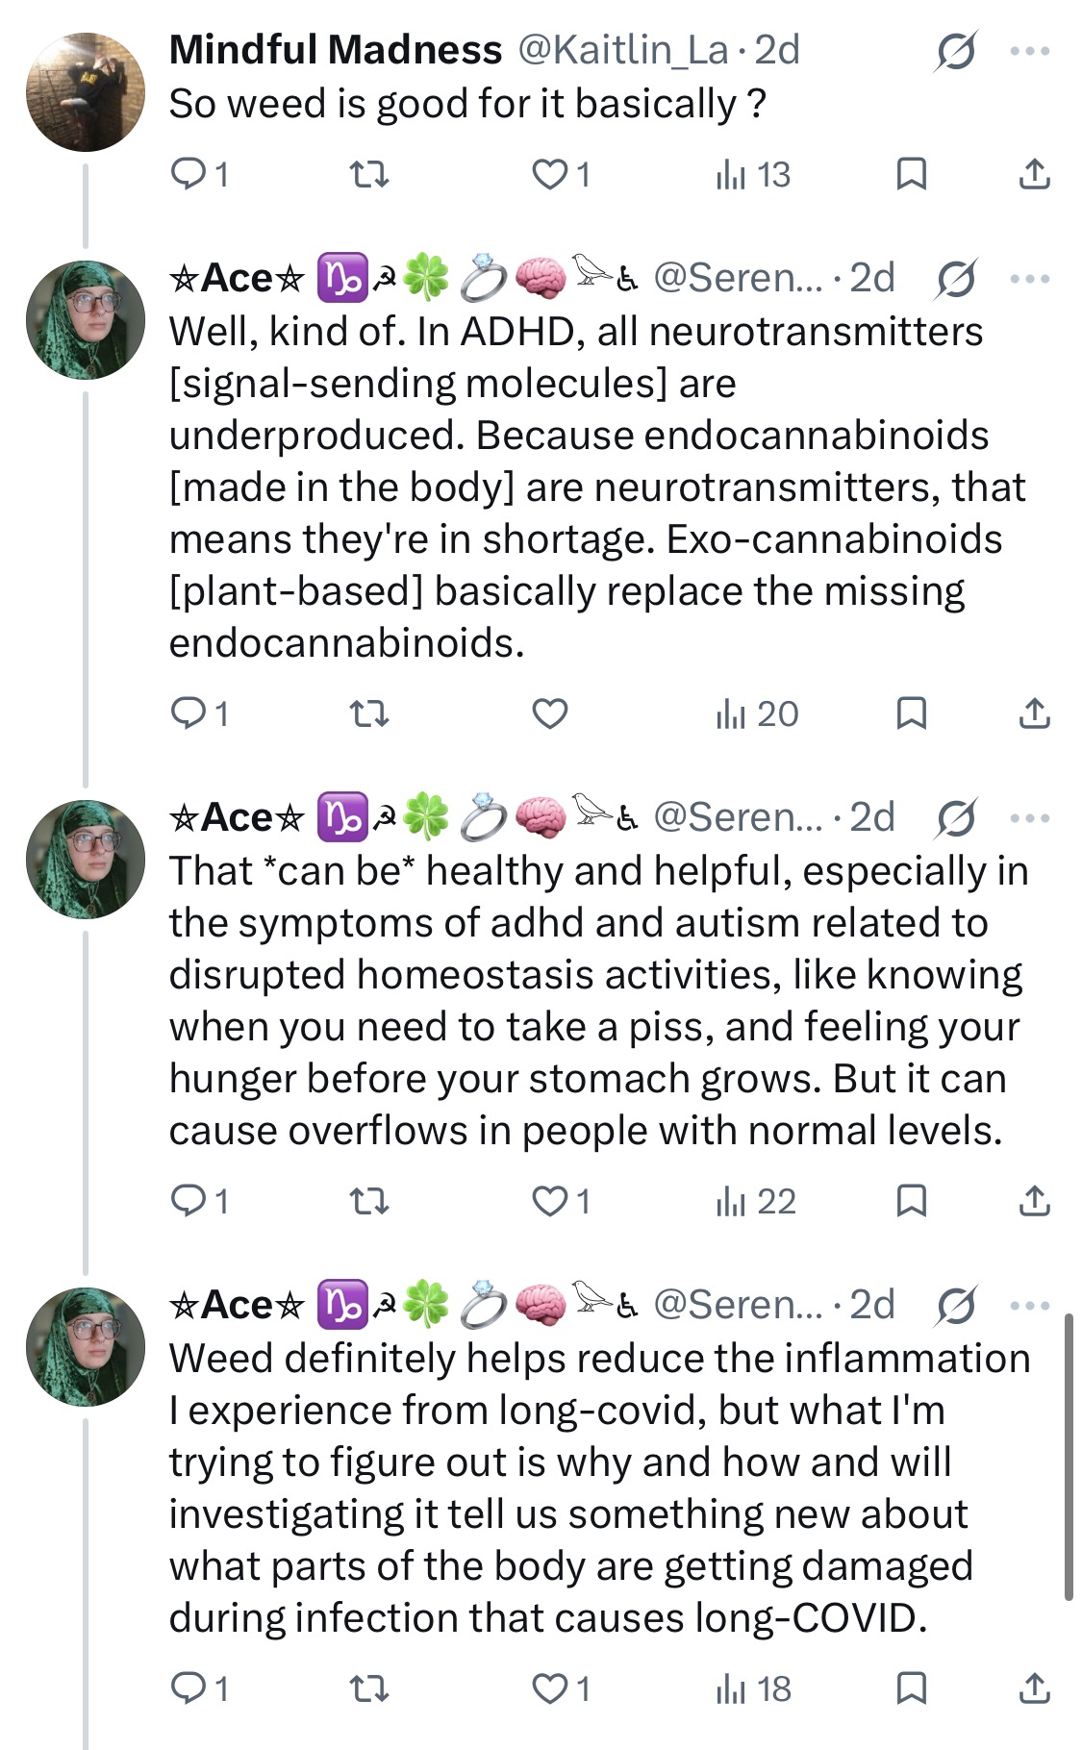Image resolution: width=1082 pixels, height=1750 pixels.
Task: Bookmark the Mindful Madness tweet
Action: tap(911, 174)
